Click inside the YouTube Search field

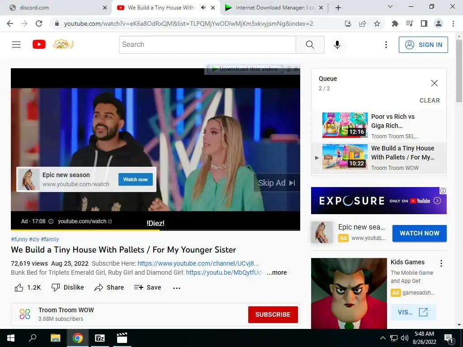coord(207,45)
